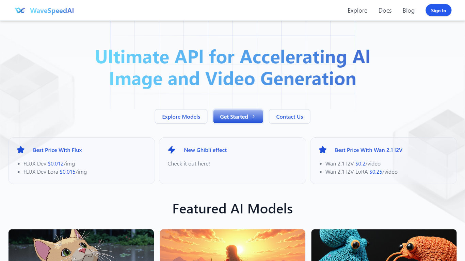Click the WaveSpeedAI wave logo icon

20,11
